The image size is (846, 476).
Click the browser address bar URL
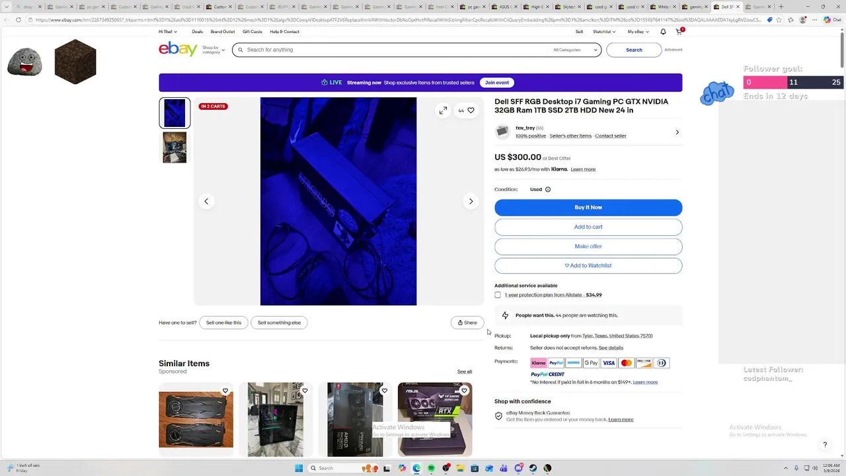pos(397,20)
